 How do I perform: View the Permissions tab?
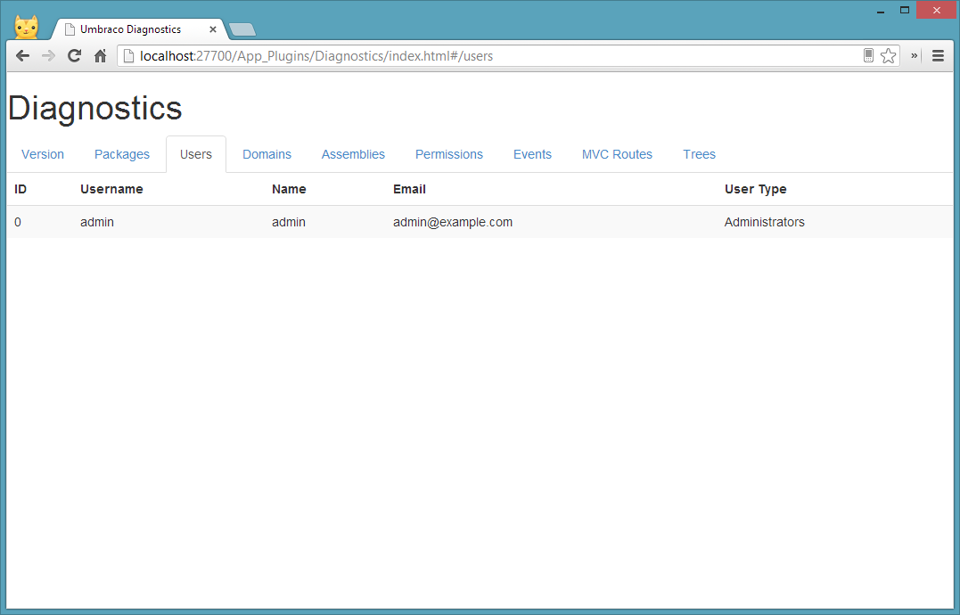[449, 154]
